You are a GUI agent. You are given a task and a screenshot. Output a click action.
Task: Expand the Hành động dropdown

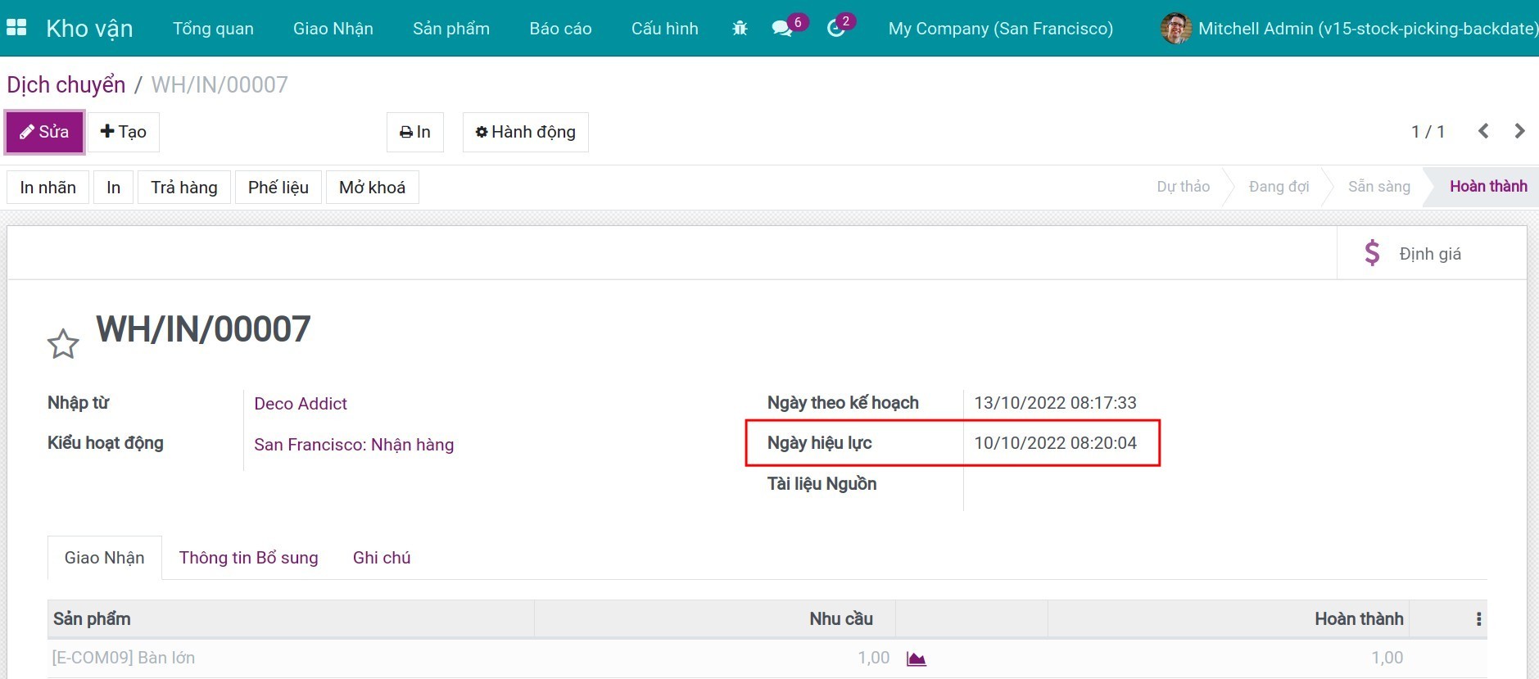coord(525,132)
